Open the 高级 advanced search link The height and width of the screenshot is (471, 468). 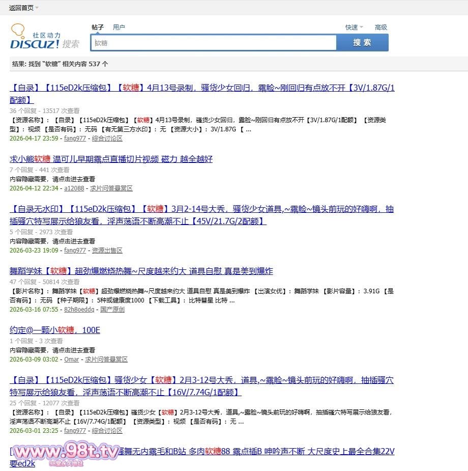(x=381, y=27)
